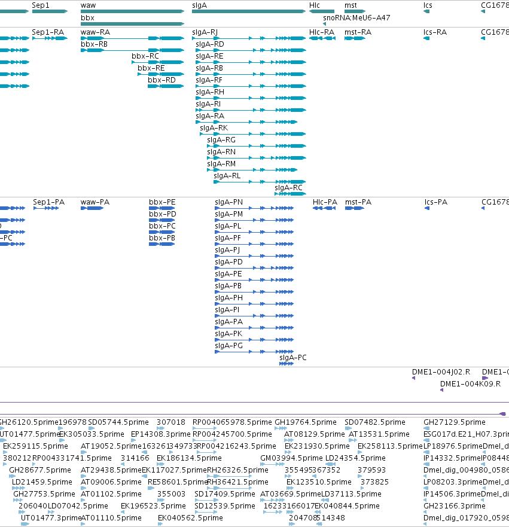Select the LD24354.5prime EST label
The width and height of the screenshot is (509, 527).
tap(355, 458)
